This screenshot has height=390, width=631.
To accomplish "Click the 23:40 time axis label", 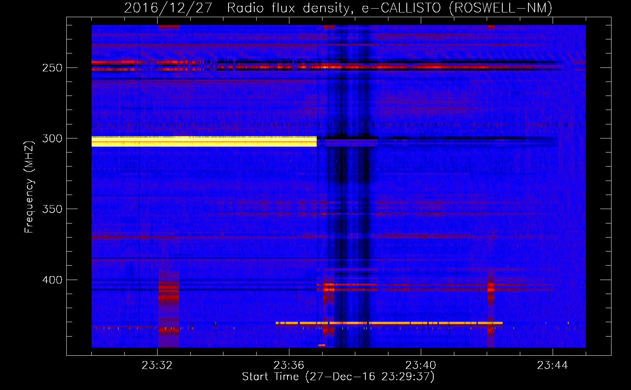I will (421, 365).
